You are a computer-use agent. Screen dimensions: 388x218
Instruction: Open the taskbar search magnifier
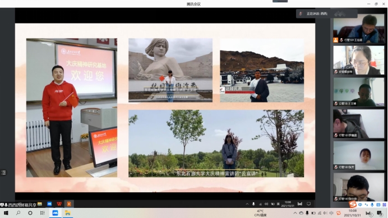click(x=18, y=213)
